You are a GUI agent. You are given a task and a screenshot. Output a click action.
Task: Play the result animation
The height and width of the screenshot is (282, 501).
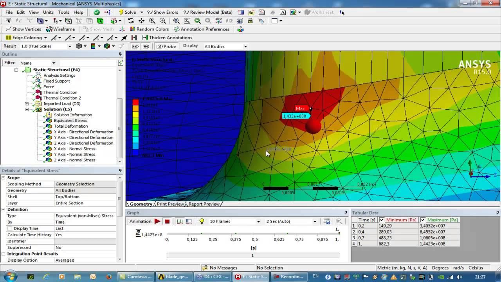click(157, 221)
